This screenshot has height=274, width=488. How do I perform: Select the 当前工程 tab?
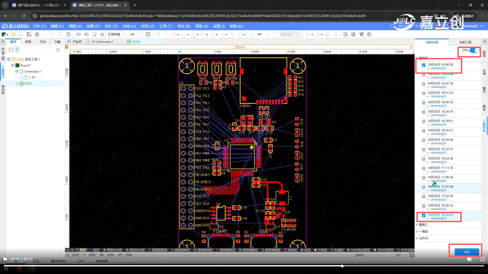pos(465,42)
